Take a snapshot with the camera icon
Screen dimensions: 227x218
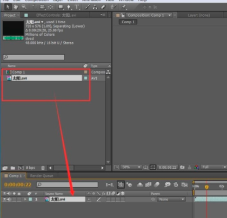[x=182, y=167]
